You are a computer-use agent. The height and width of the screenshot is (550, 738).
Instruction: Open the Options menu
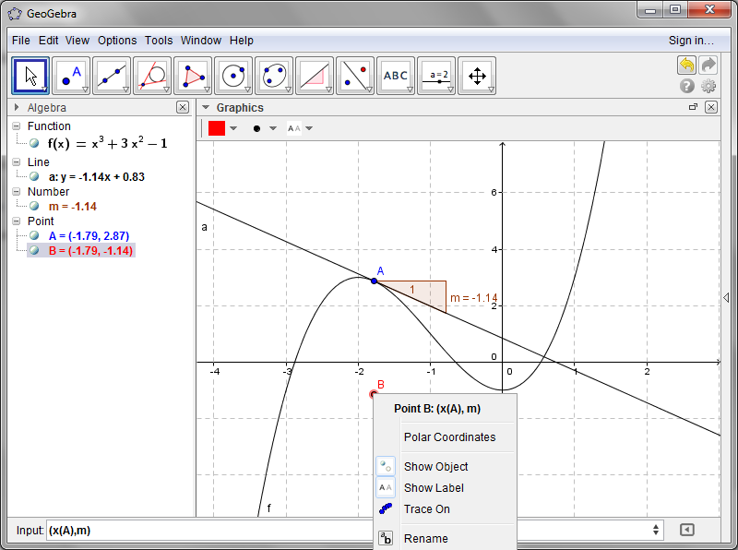[117, 41]
